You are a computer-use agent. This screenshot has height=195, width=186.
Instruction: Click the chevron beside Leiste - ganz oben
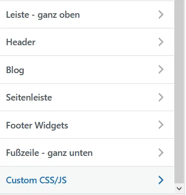click(x=161, y=15)
